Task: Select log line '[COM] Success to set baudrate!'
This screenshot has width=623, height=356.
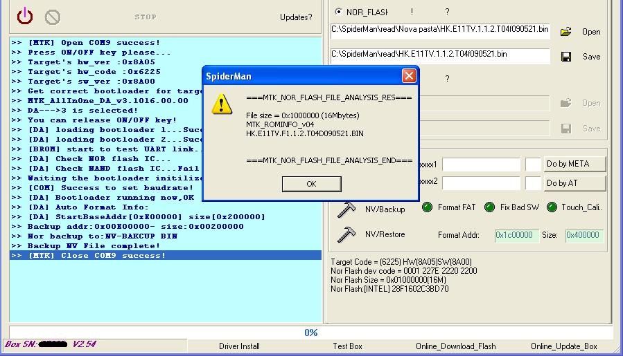Action: pyautogui.click(x=107, y=188)
